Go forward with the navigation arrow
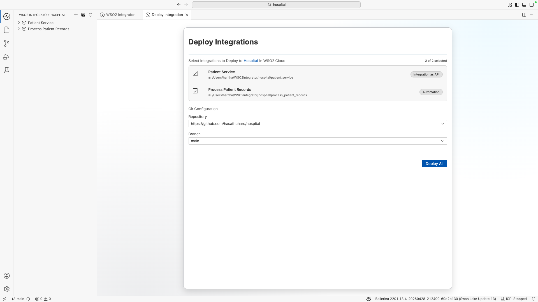Screen dimensions: 538x302 (186, 5)
